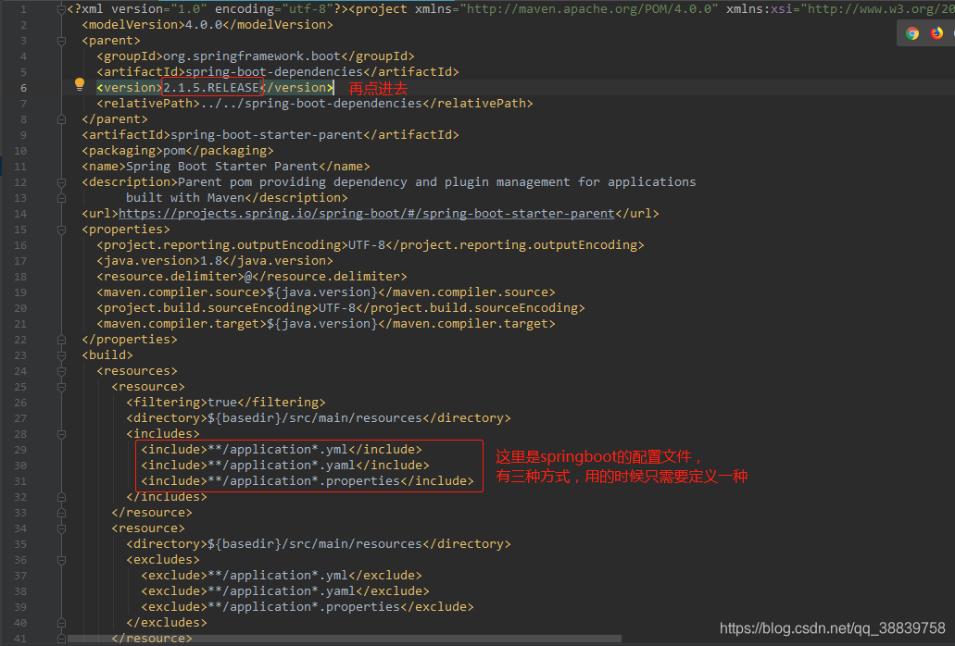
Task: Collapse the project tag fold at line 1
Action: tap(61, 9)
